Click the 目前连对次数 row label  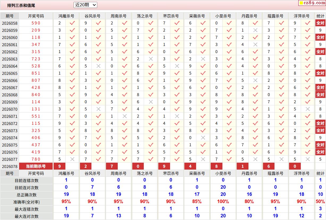click(27, 188)
